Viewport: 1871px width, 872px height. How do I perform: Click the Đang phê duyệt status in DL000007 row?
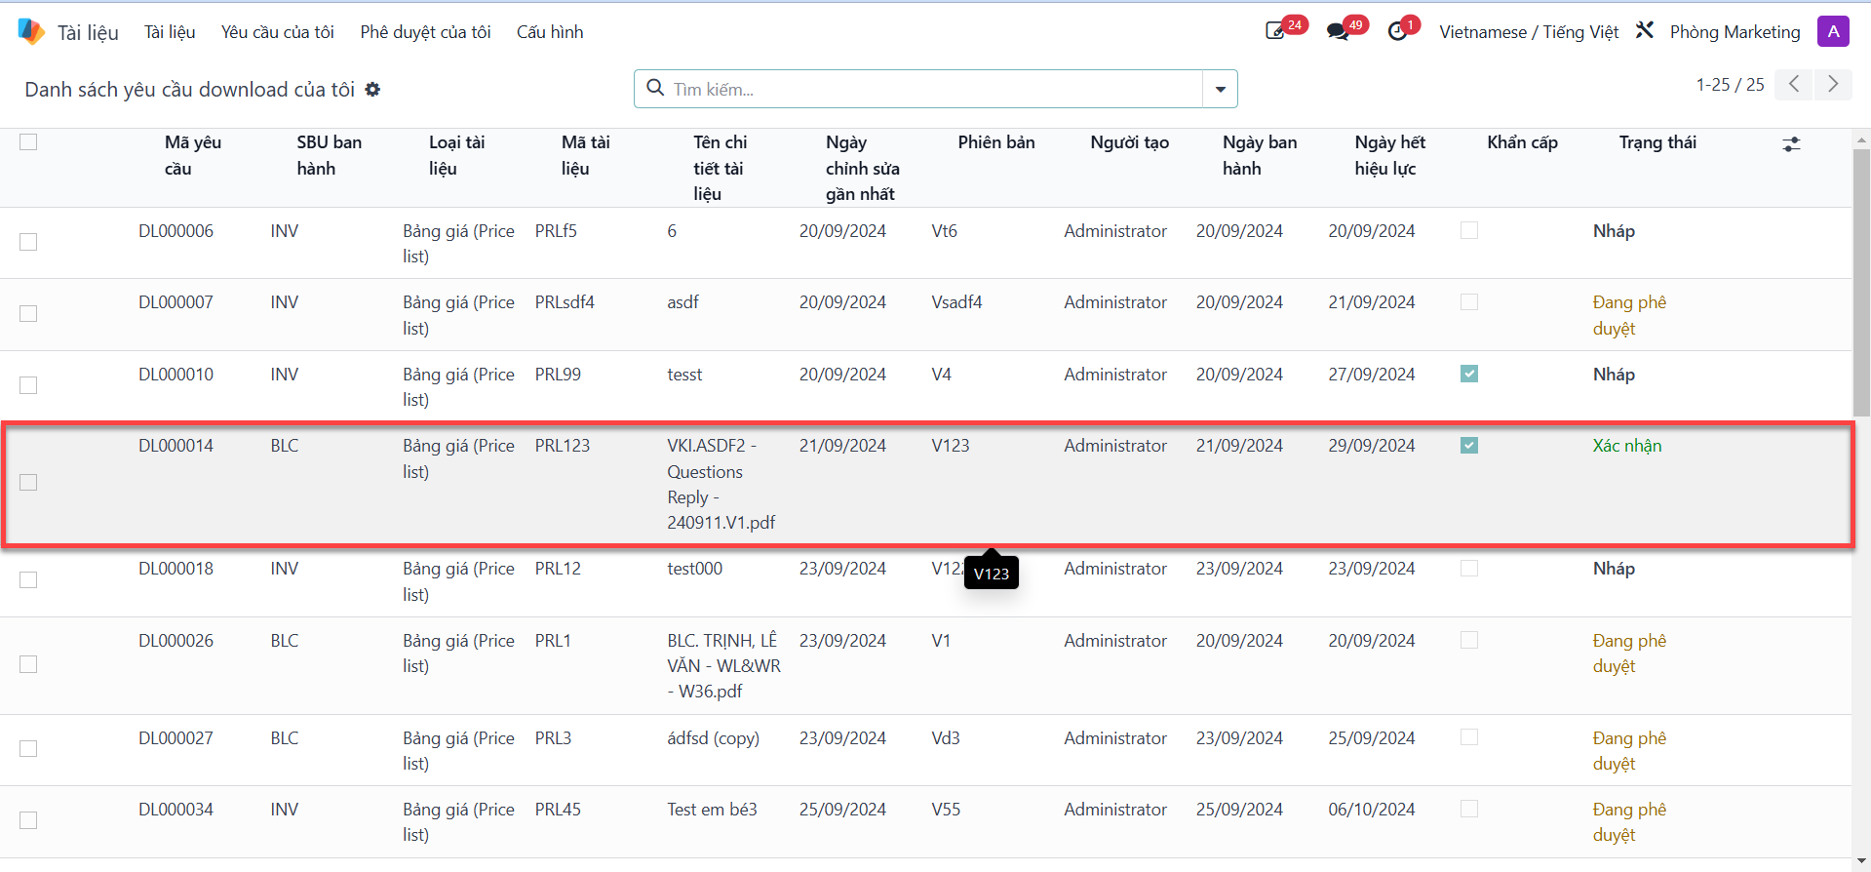pyautogui.click(x=1629, y=315)
